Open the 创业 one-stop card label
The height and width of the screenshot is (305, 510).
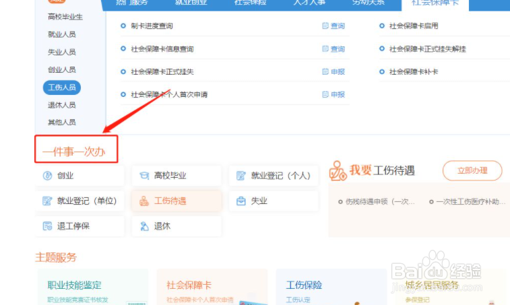tap(65, 176)
